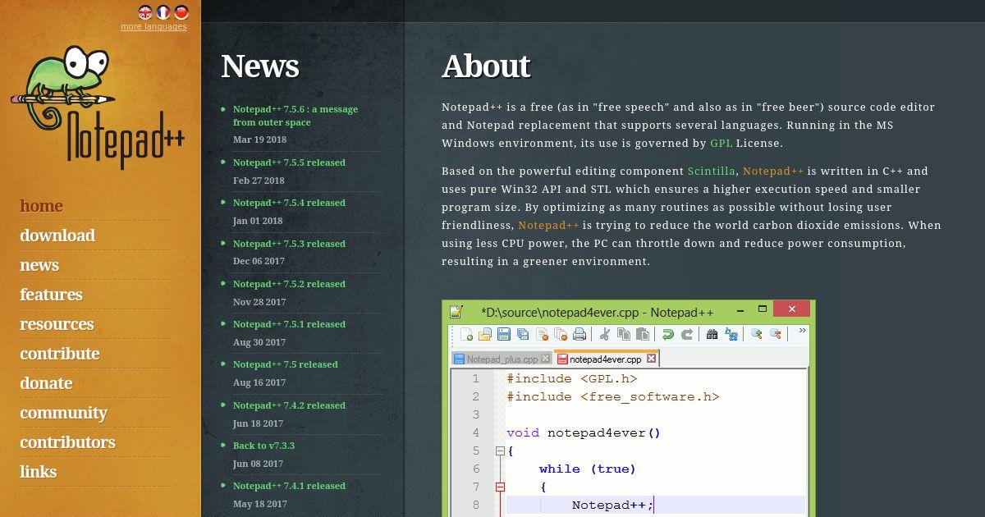Open the community page from the sidebar

click(x=63, y=413)
